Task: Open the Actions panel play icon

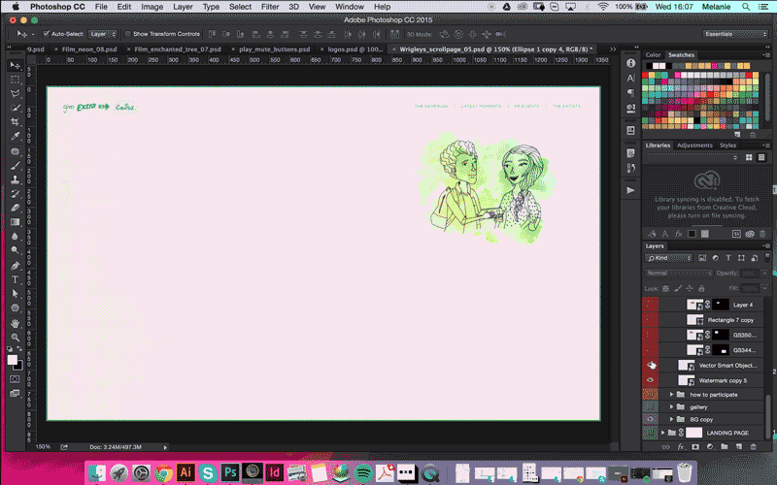Action: (x=630, y=190)
